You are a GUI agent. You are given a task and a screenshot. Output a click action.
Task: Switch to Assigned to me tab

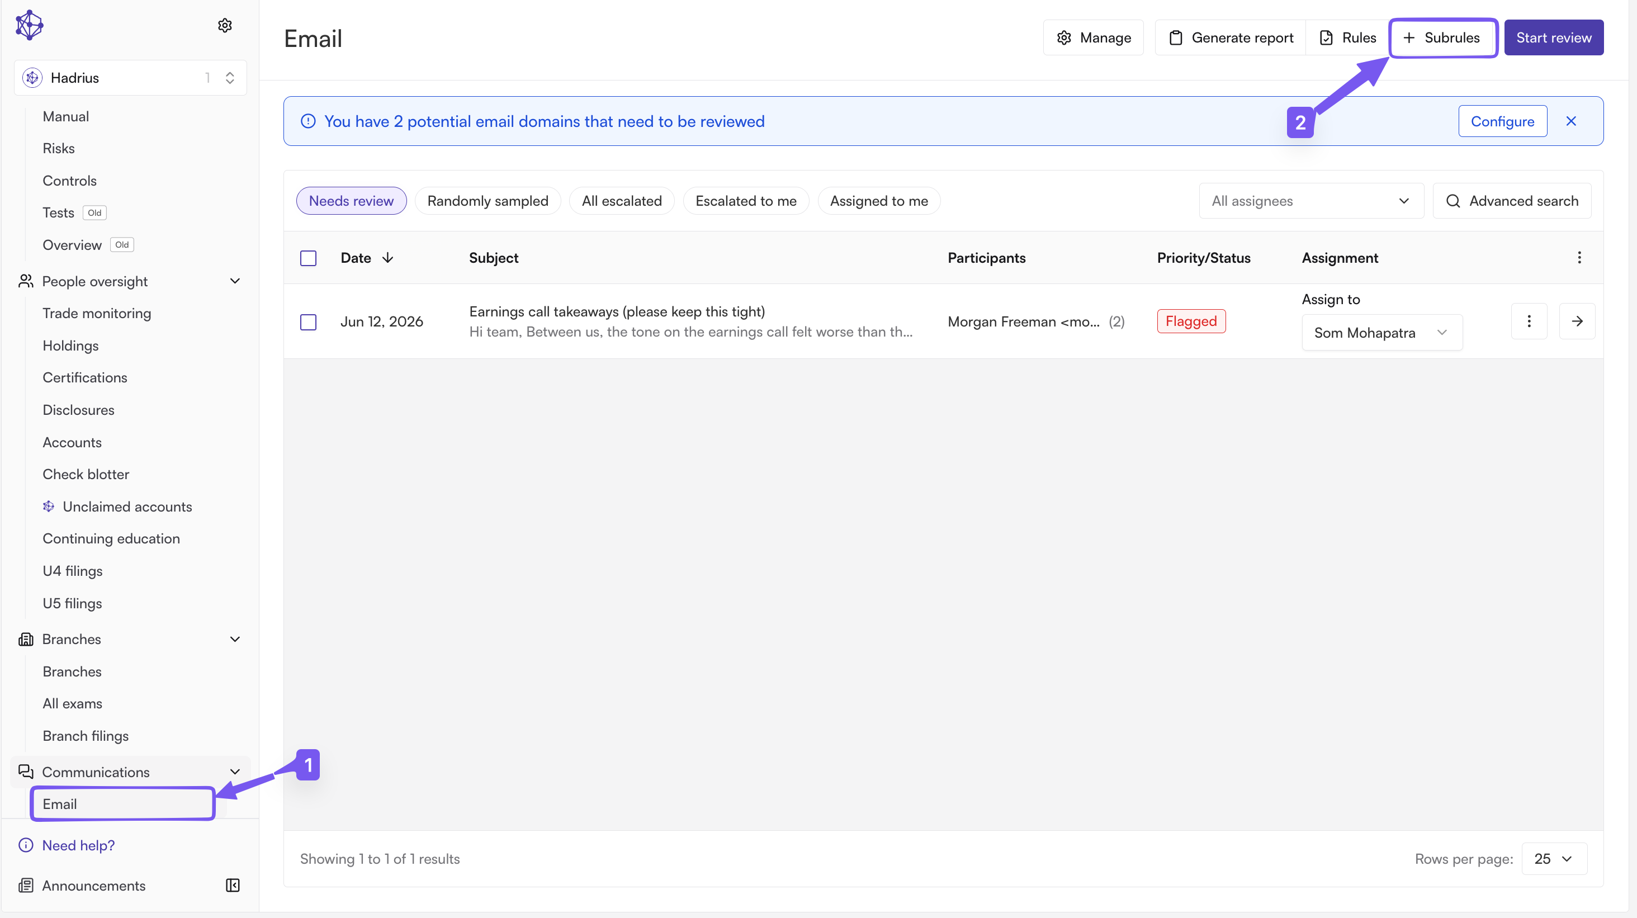point(879,201)
